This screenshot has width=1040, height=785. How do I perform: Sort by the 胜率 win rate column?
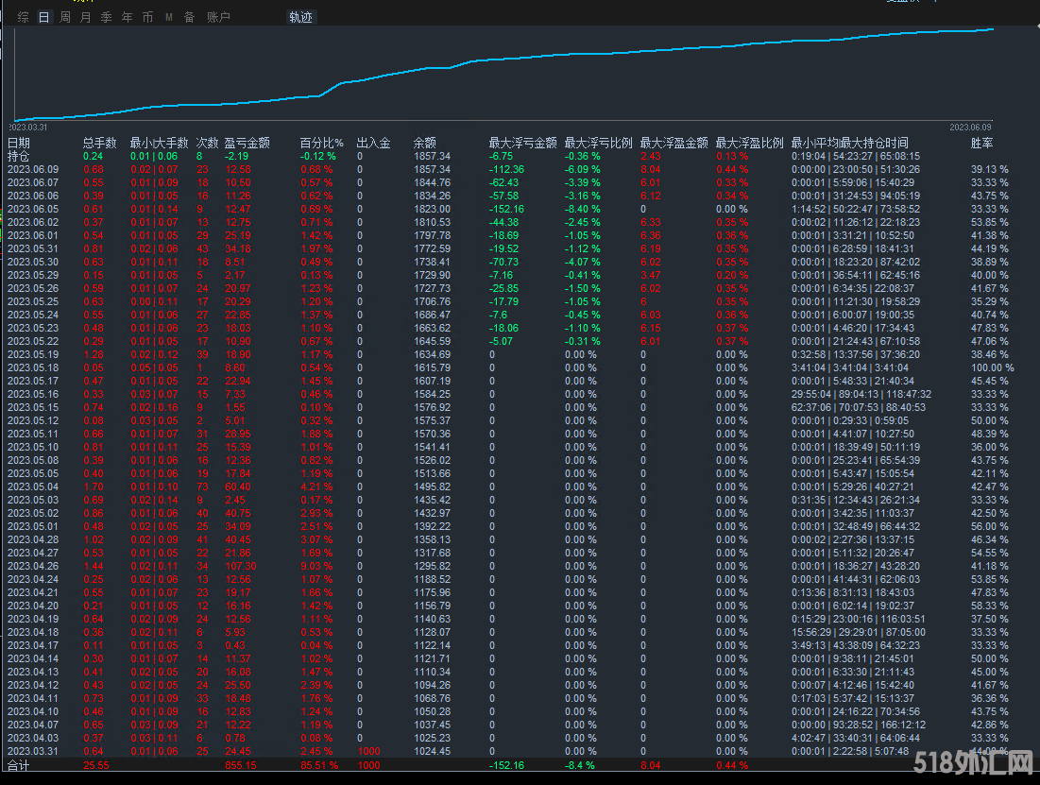point(982,143)
